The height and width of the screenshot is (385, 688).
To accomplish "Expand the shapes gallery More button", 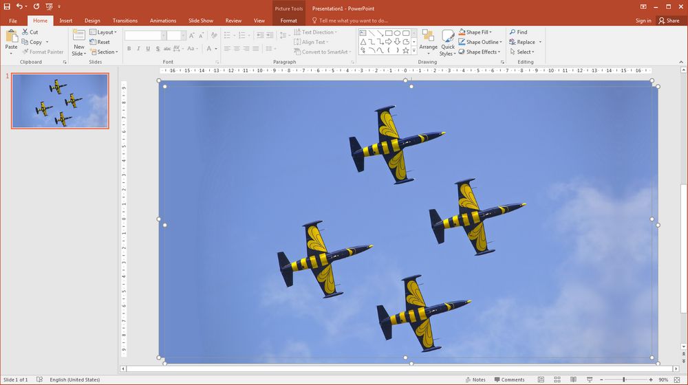I will 413,51.
